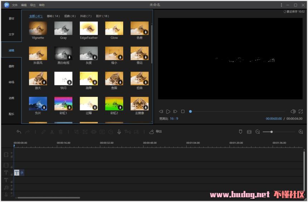Click the timeline zoom in magnifier
The image size is (308, 202).
point(300,132)
